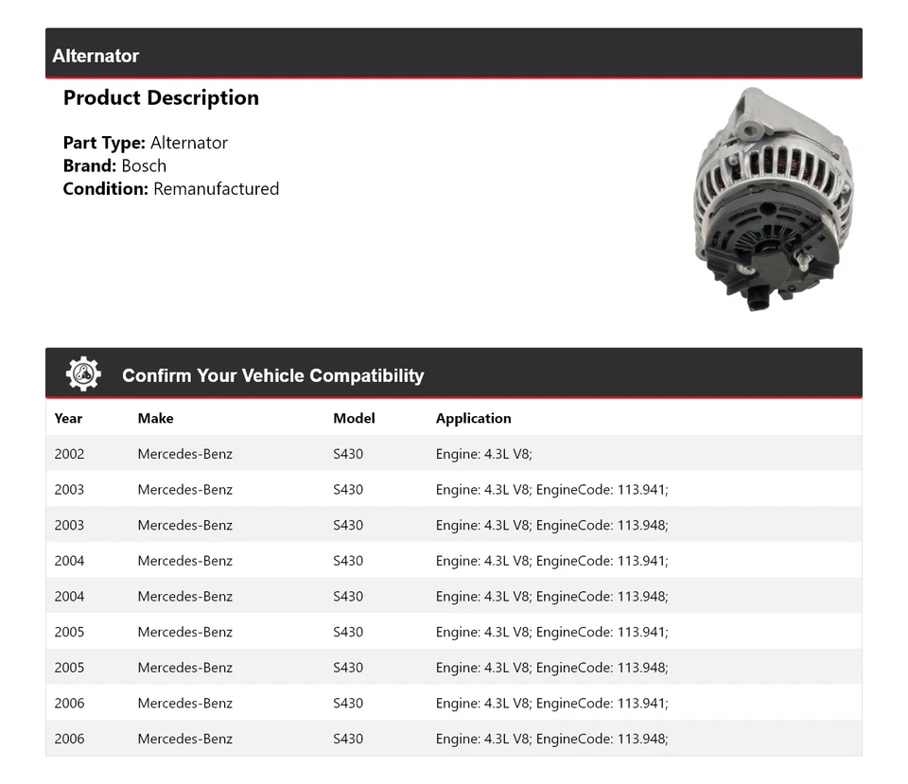The height and width of the screenshot is (784, 908).
Task: Click the alternator product image
Action: point(766,194)
